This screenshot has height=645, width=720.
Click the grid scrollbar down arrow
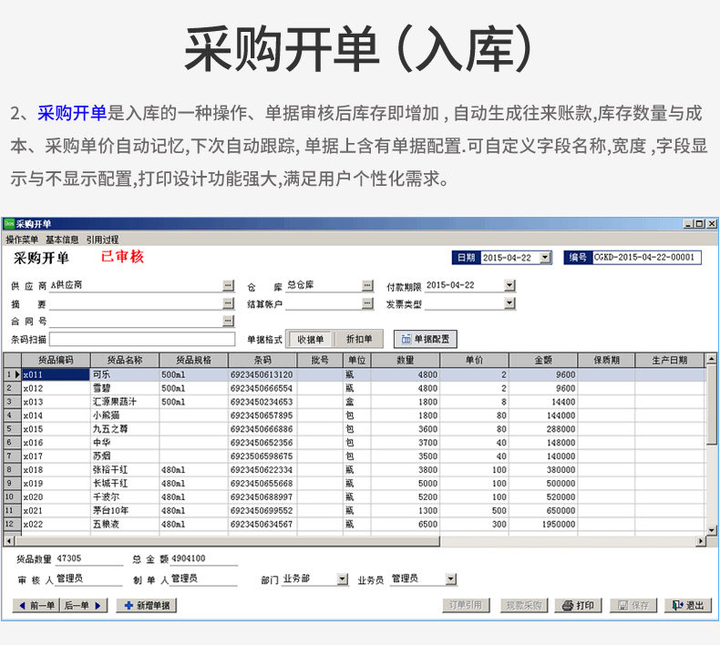(x=711, y=530)
